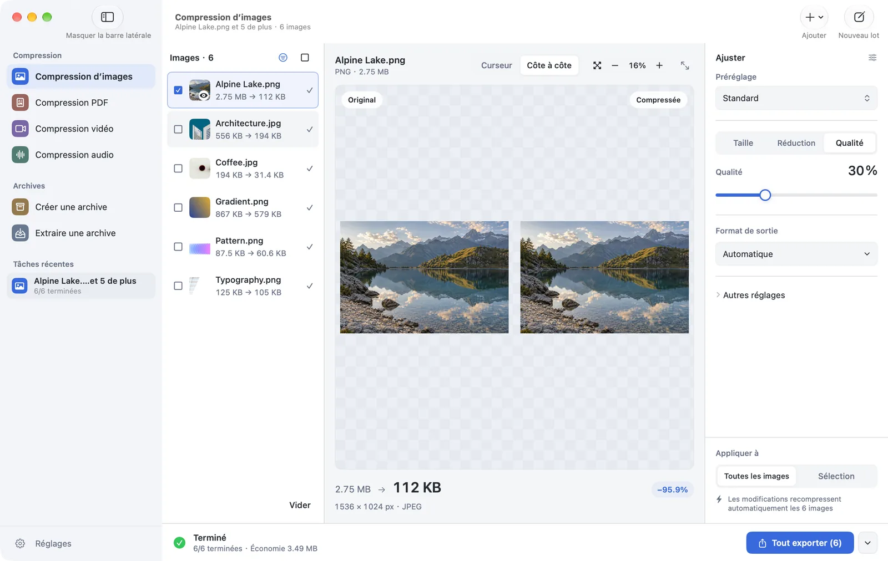This screenshot has height=561, width=888.
Task: Check the Typography.png checkbox
Action: (x=178, y=286)
